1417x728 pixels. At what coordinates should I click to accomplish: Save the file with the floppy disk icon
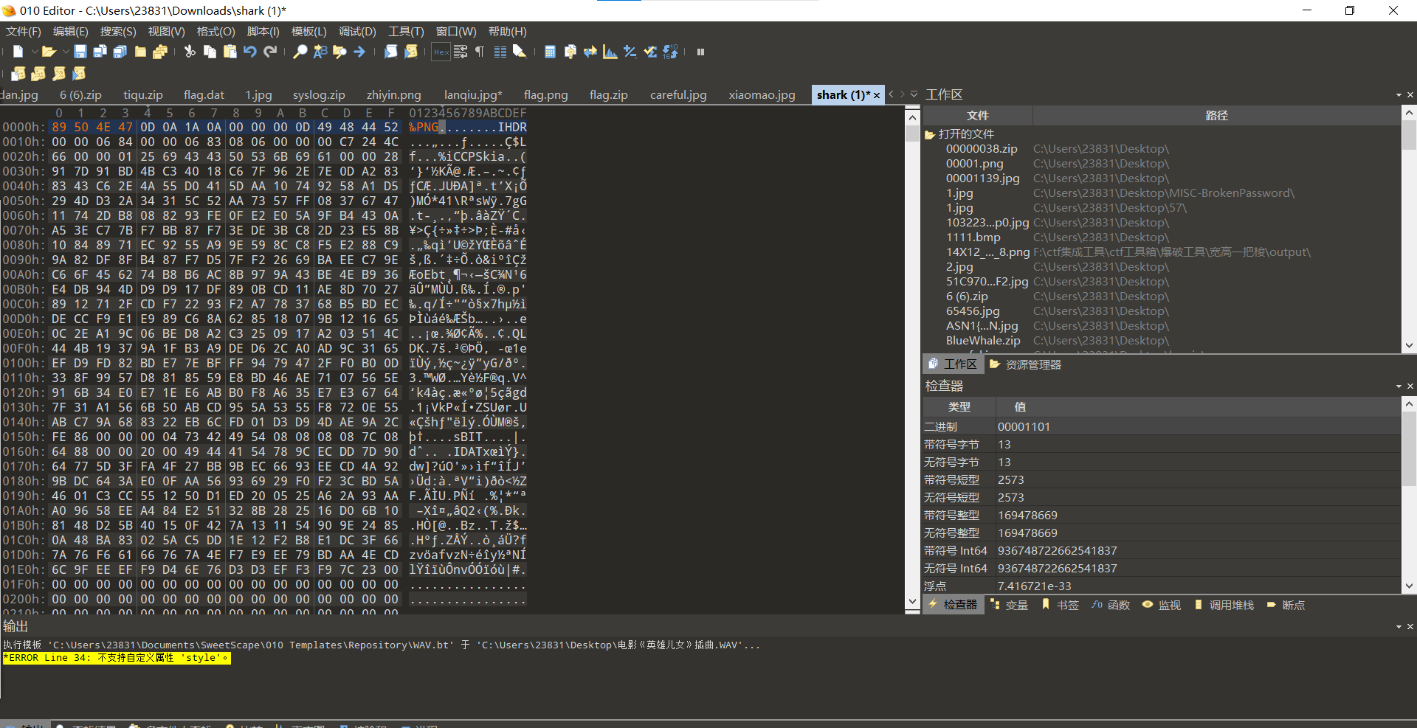[x=80, y=52]
